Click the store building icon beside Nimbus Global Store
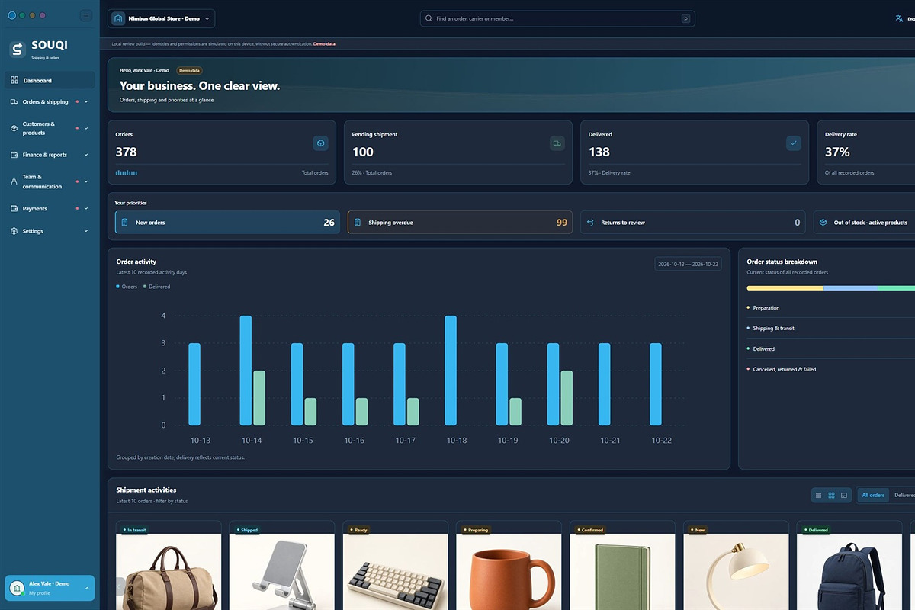The height and width of the screenshot is (610, 915). pyautogui.click(x=118, y=18)
